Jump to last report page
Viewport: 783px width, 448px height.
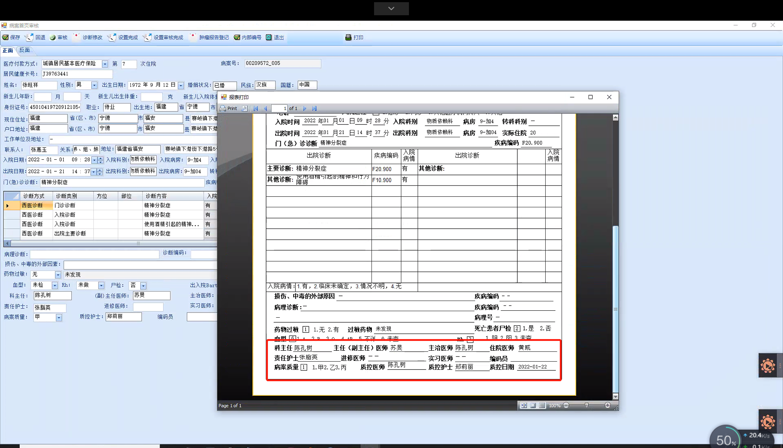pyautogui.click(x=314, y=108)
